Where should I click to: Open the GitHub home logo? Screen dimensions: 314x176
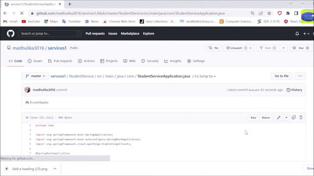[11, 33]
